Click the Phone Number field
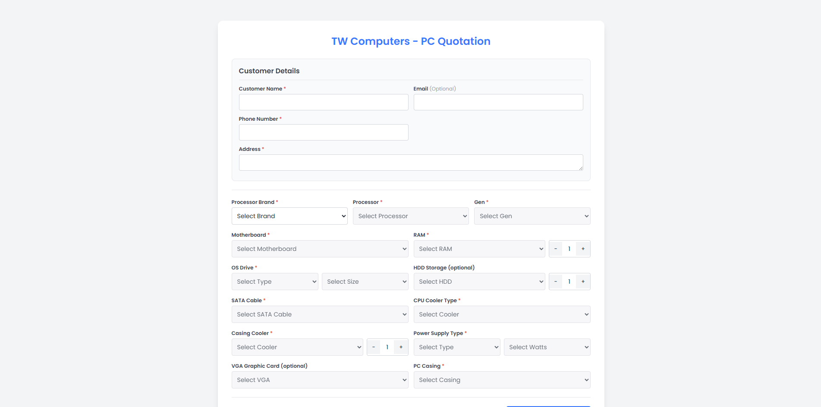This screenshot has height=407, width=821. (324, 132)
